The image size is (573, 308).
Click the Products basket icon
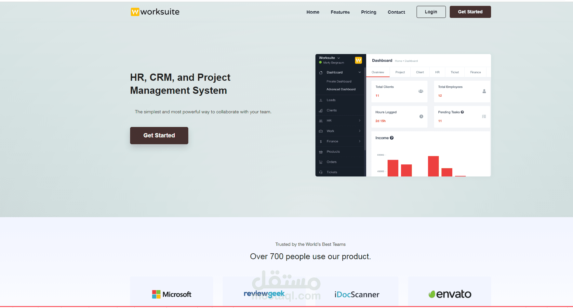321,152
